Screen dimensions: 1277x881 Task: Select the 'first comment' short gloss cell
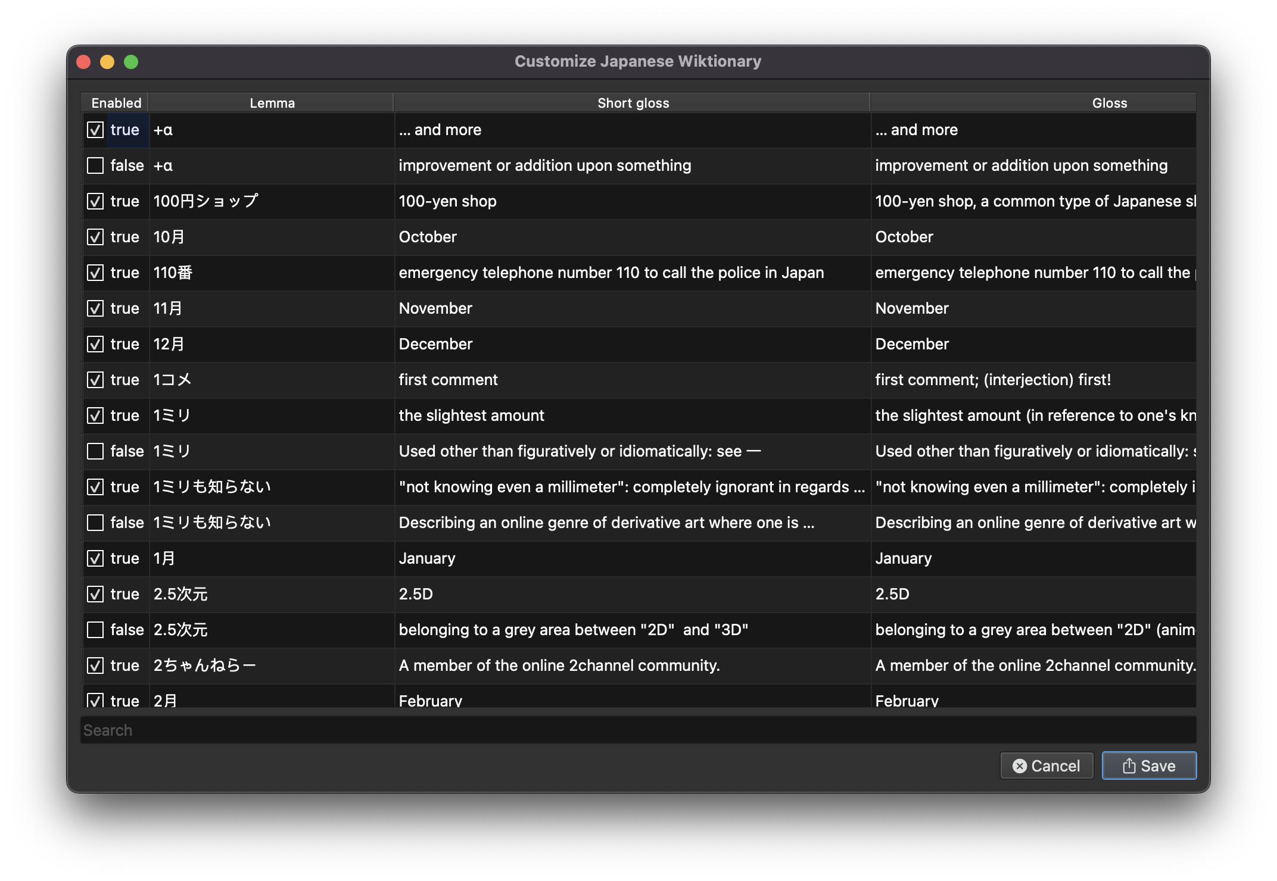(x=448, y=380)
